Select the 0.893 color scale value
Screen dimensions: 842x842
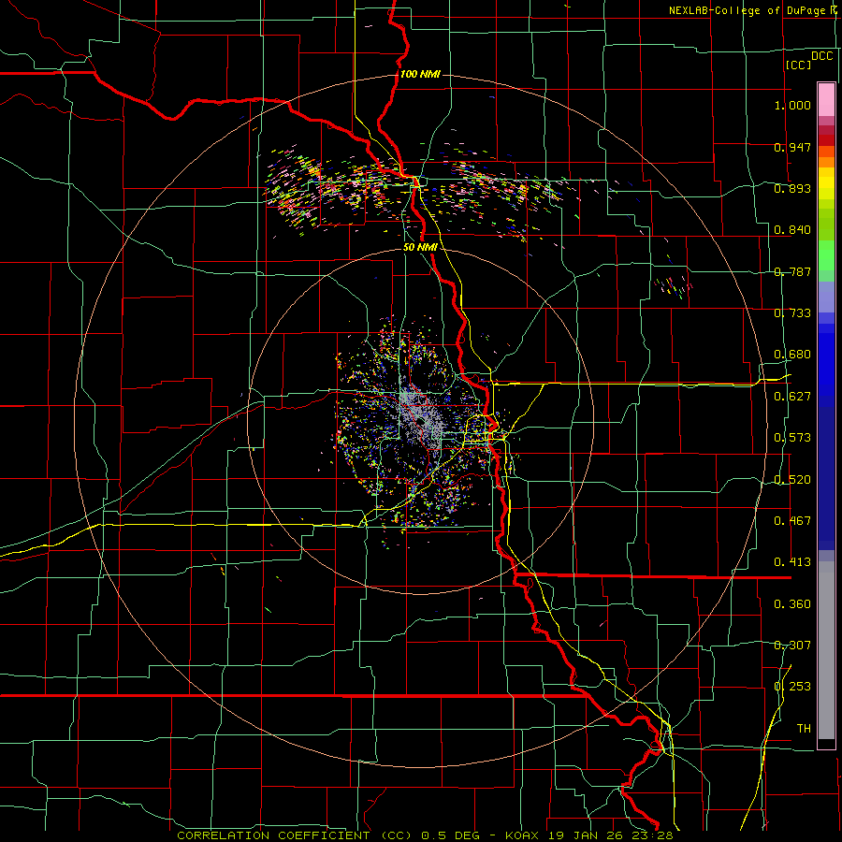click(x=792, y=188)
